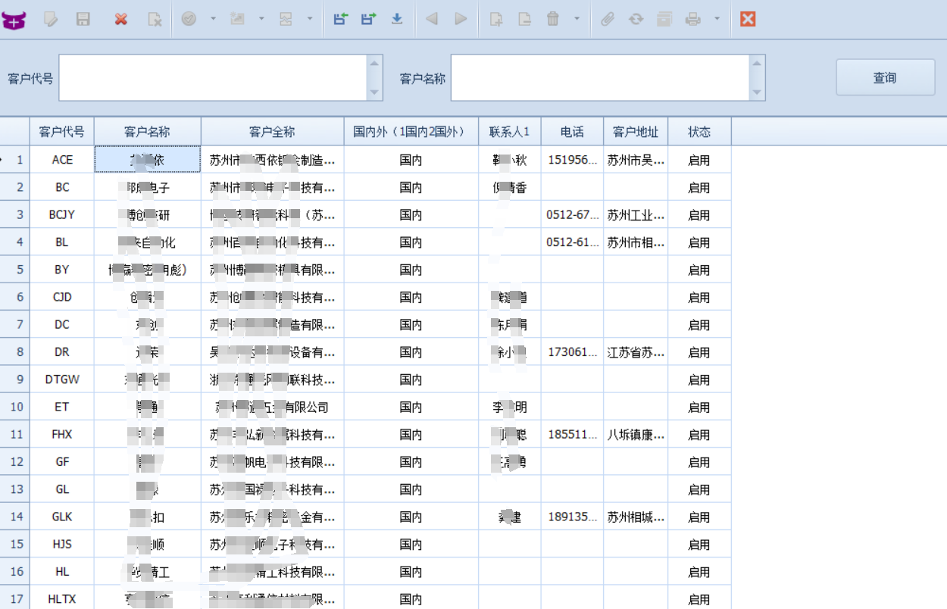This screenshot has width=947, height=609.
Task: Click row number 13 header for GL
Action: 15,489
